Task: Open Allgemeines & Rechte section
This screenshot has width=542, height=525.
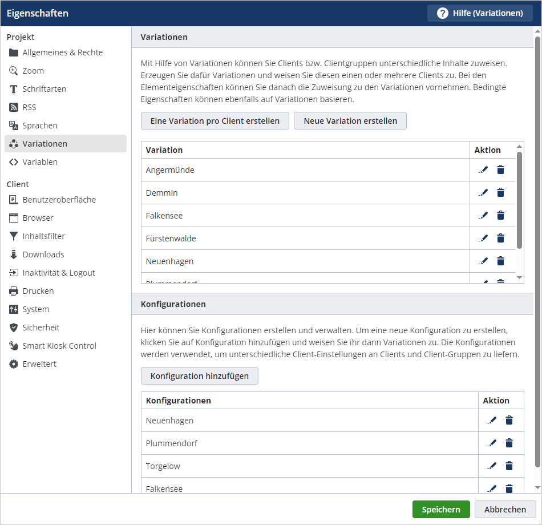Action: (62, 52)
